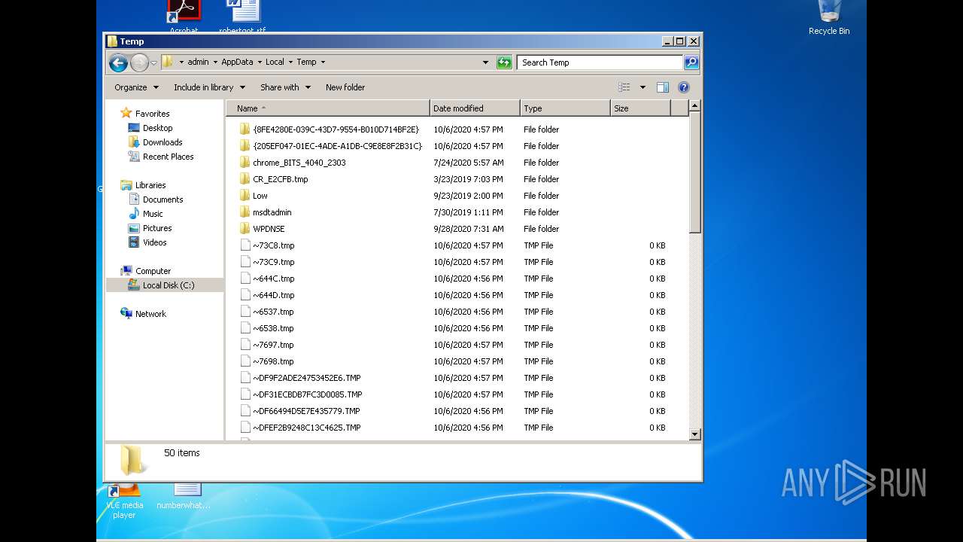This screenshot has height=542, width=963.
Task: Toggle the preview pane icon
Action: [x=663, y=87]
